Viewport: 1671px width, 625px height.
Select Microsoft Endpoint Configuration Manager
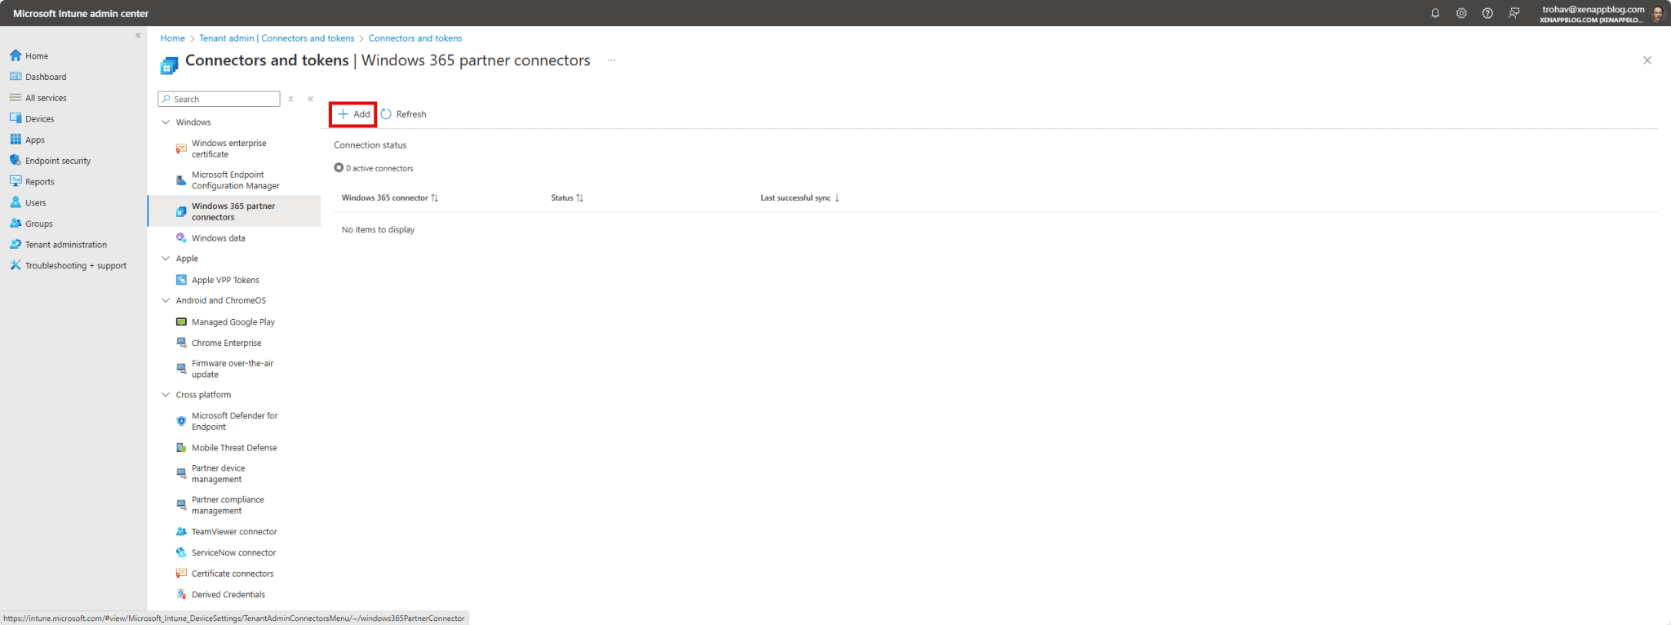click(x=234, y=180)
